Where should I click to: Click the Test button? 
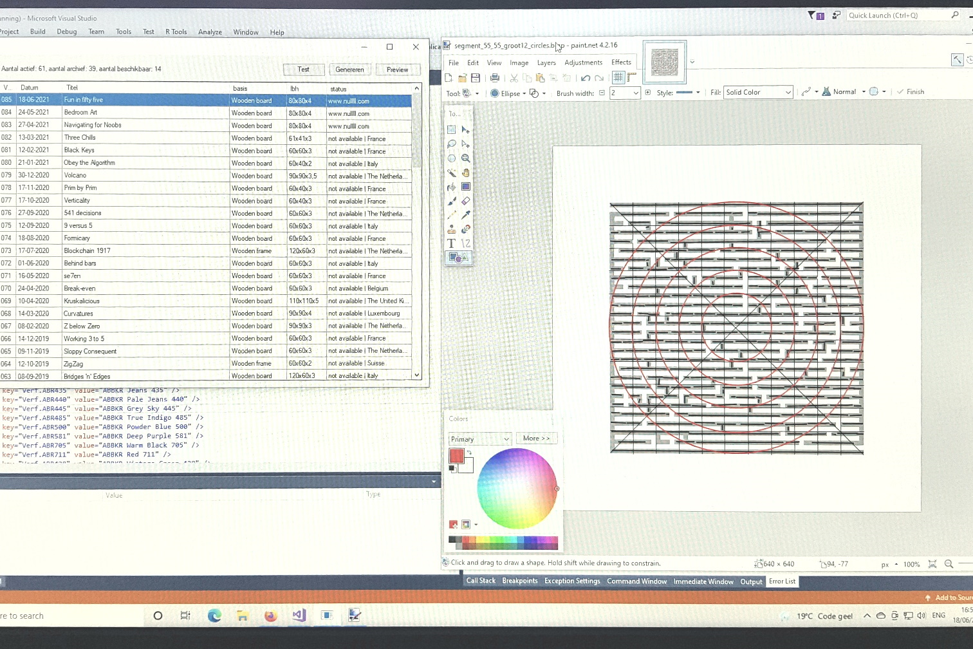(304, 70)
